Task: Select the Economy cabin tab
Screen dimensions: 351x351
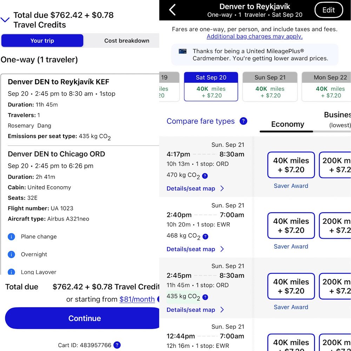Action: [x=287, y=124]
